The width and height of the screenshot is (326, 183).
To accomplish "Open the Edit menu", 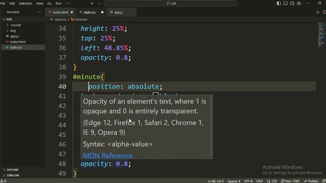I will [x=12, y=4].
